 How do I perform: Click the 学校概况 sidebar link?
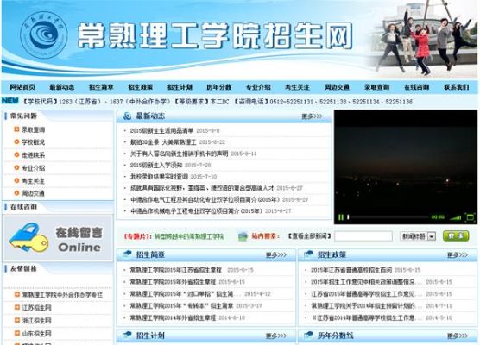(33, 142)
